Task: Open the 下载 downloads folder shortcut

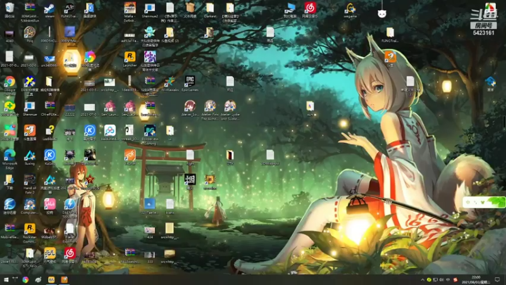Action: [9, 182]
